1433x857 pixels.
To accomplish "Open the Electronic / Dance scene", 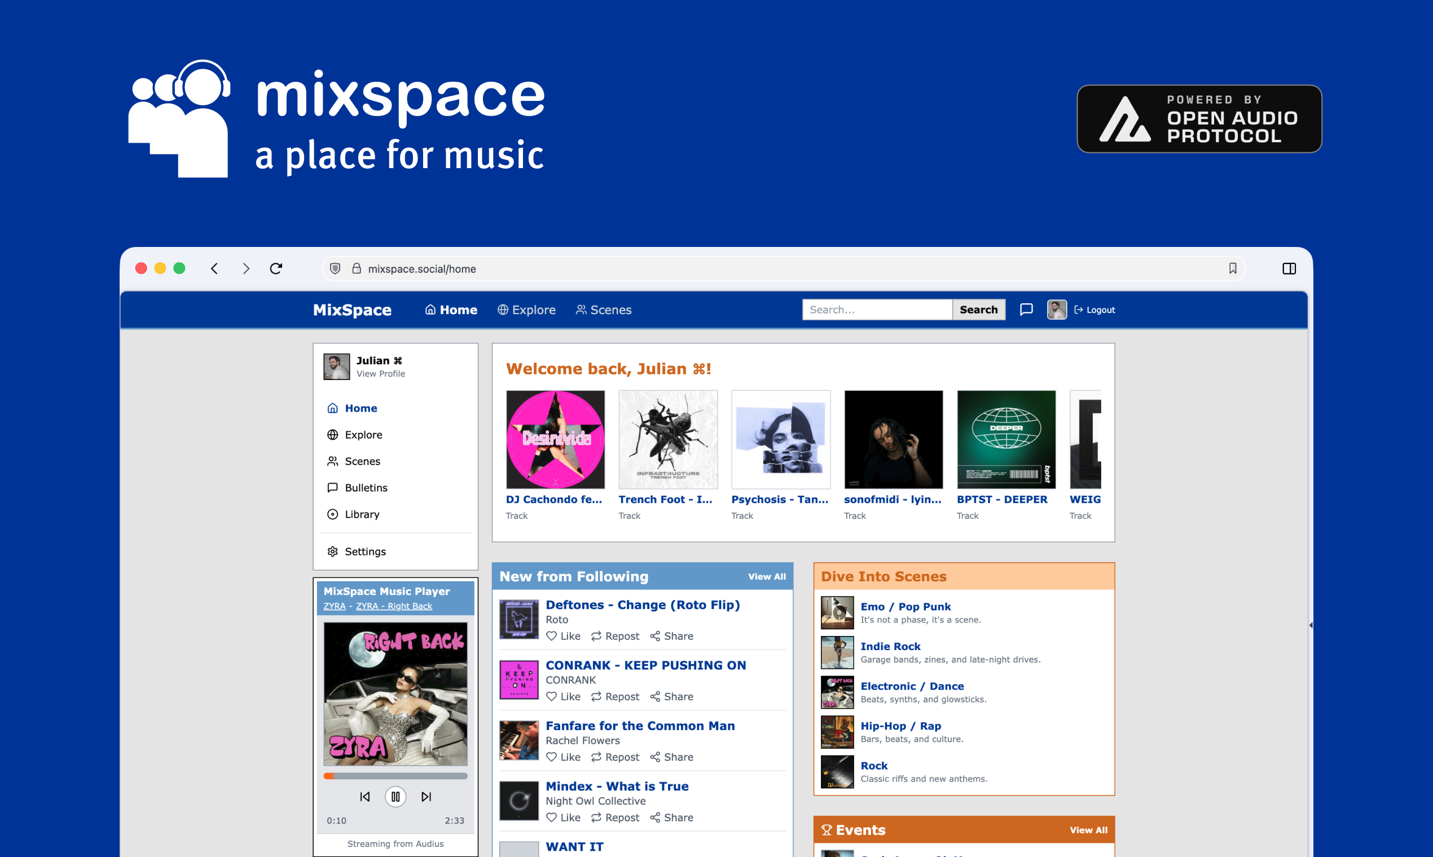I will click(912, 686).
